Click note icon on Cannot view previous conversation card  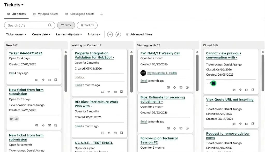point(253,90)
